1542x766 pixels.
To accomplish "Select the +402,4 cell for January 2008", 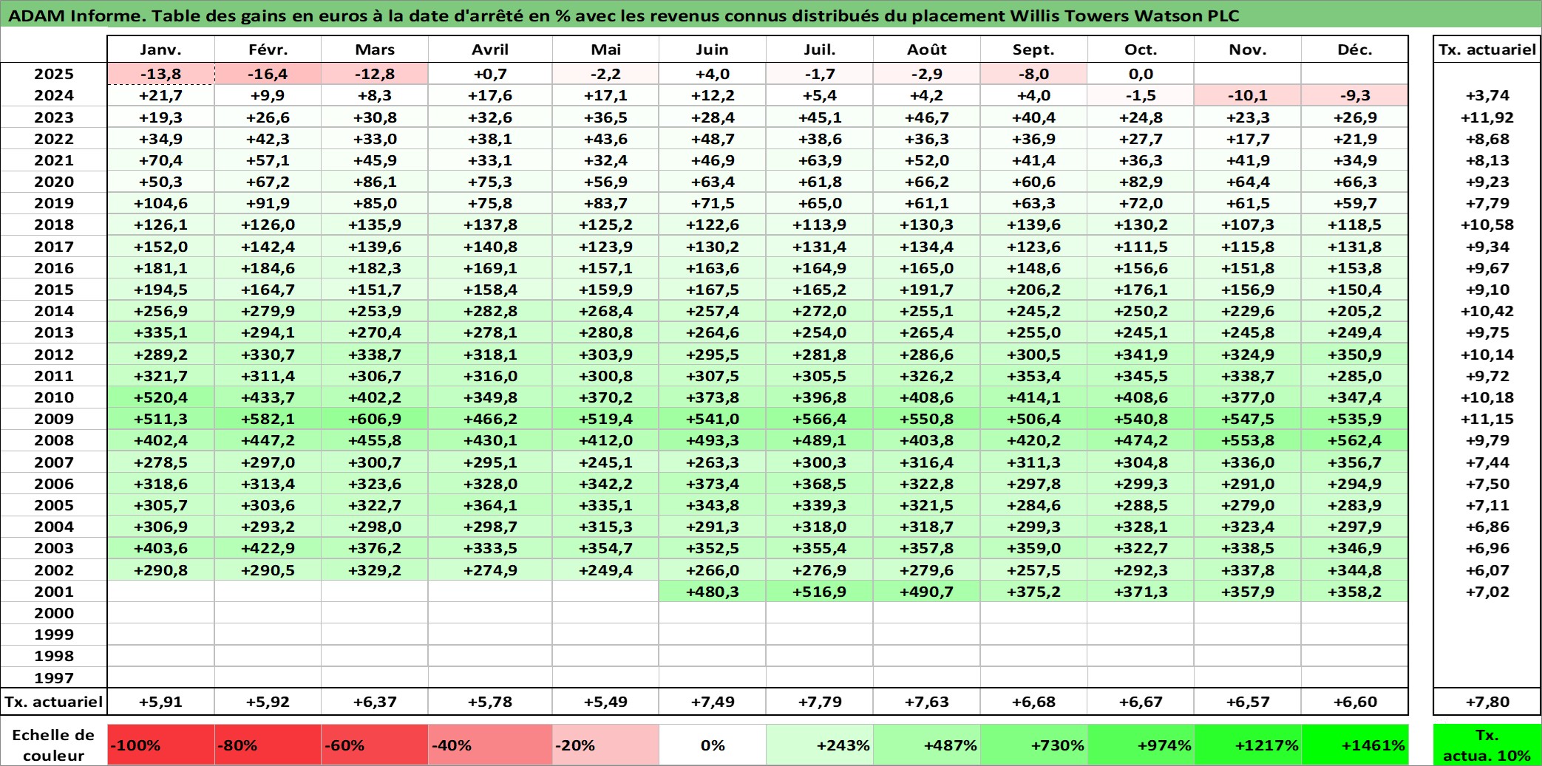I will pyautogui.click(x=161, y=440).
